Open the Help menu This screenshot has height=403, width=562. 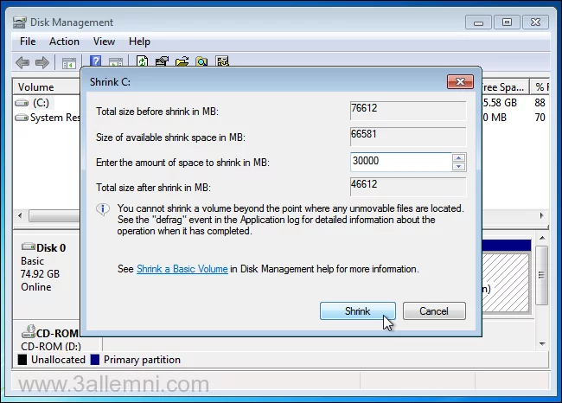pyautogui.click(x=139, y=42)
